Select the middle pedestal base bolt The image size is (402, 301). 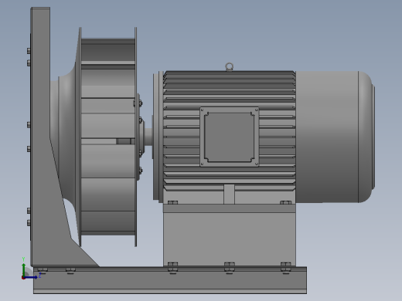[230, 268]
